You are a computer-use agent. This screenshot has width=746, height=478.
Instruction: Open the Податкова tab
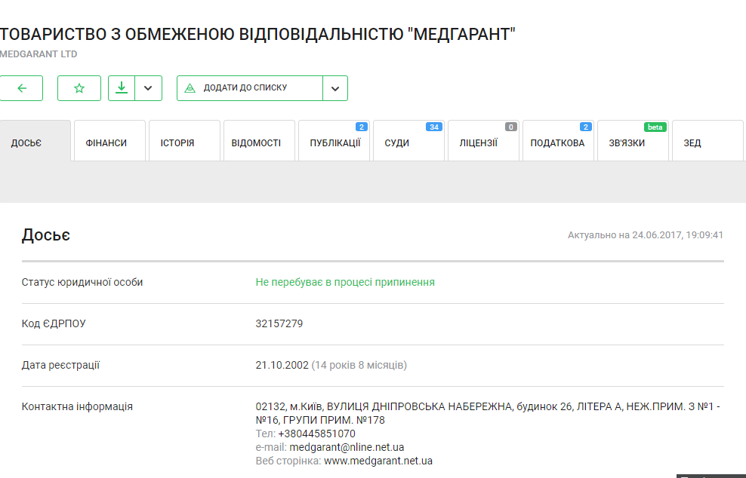click(557, 142)
